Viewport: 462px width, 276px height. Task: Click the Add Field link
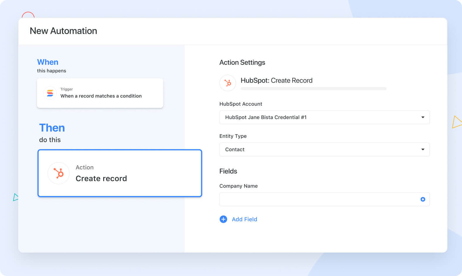244,219
